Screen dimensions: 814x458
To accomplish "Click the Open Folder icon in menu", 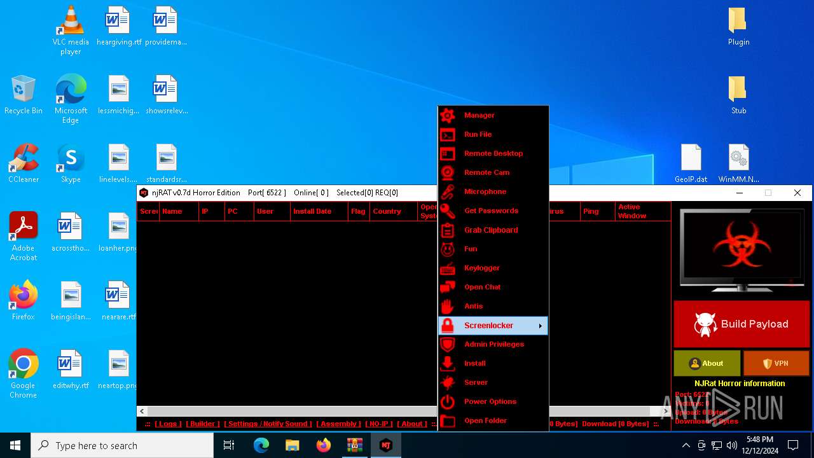I will click(448, 420).
